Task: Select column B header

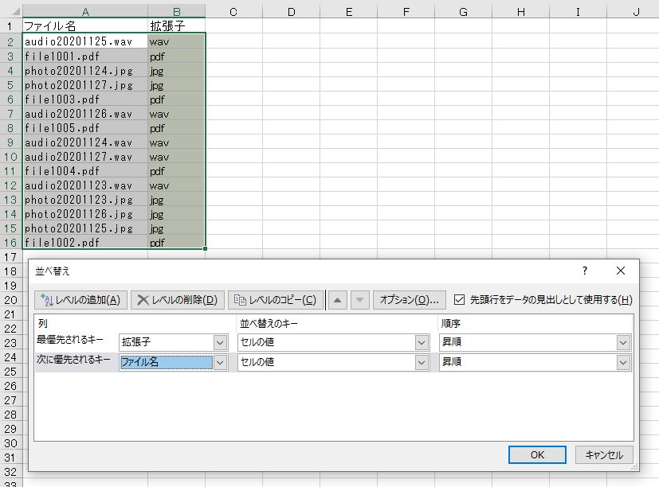Action: pos(177,12)
